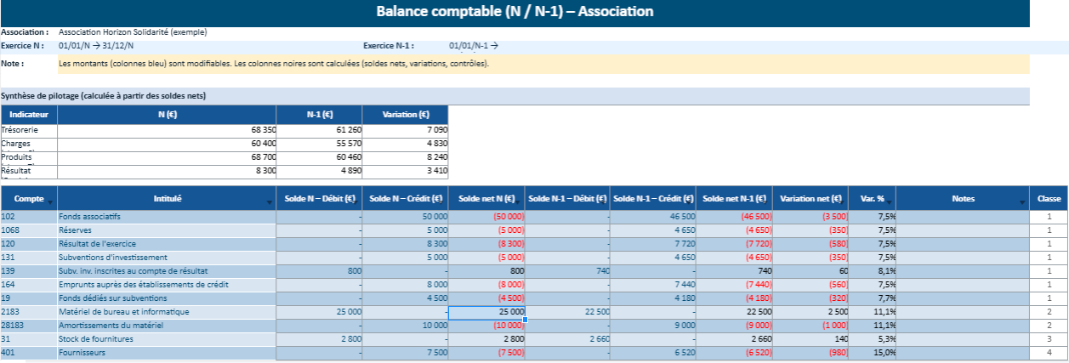Viewport: 1069px width, 363px height.
Task: Click the Produits variation value 8 240
Action: click(405, 157)
